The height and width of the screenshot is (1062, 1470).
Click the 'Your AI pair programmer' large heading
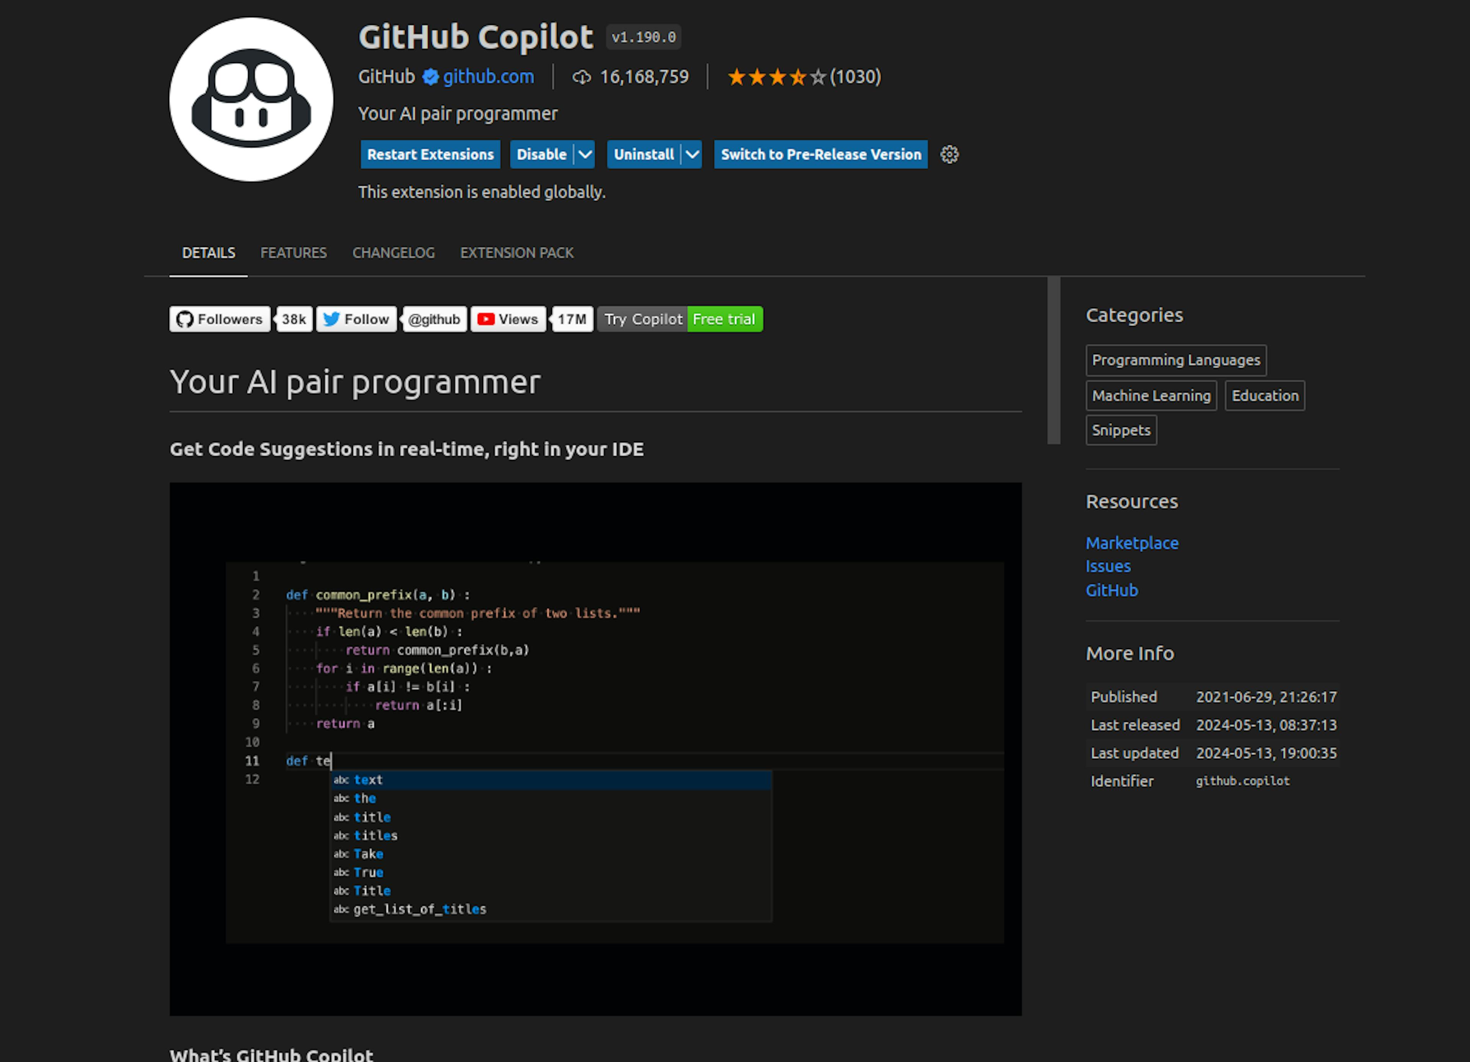click(355, 383)
